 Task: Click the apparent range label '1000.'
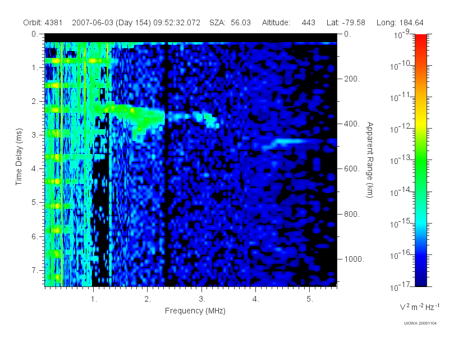(354, 259)
